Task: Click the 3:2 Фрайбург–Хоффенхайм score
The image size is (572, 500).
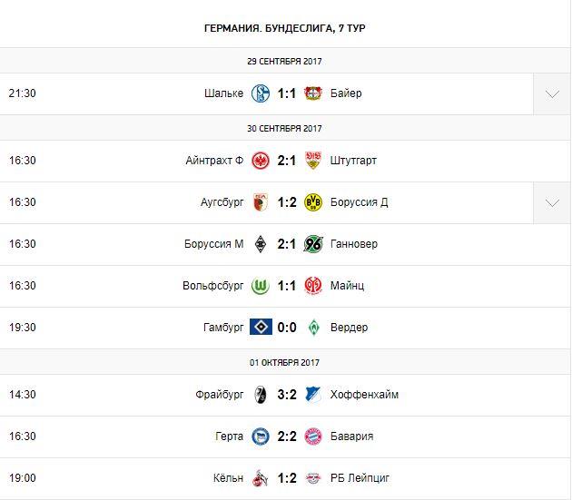Action: pyautogui.click(x=287, y=395)
